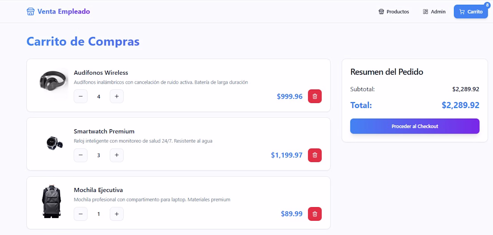
Task: Click the Audífonos Wireless headphones thumbnail
Action: (53, 81)
